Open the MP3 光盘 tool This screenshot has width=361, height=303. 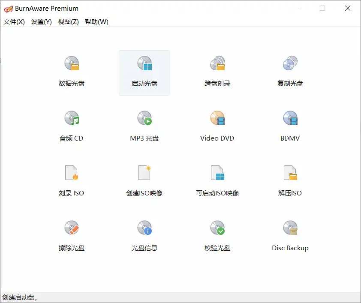144,128
